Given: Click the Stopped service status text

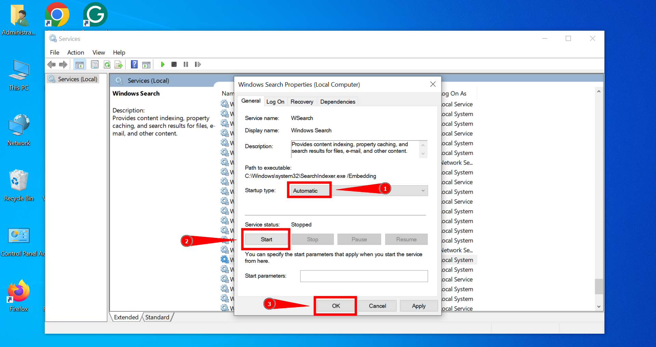Looking at the screenshot, I should point(301,225).
